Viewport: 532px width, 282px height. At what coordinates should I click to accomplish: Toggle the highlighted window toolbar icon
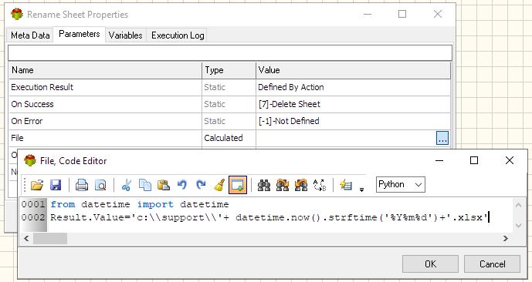(238, 185)
